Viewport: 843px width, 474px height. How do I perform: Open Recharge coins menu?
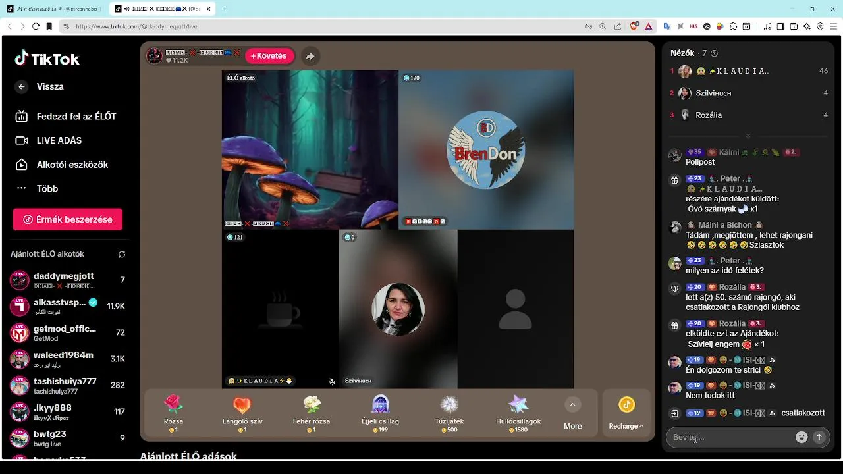point(626,413)
